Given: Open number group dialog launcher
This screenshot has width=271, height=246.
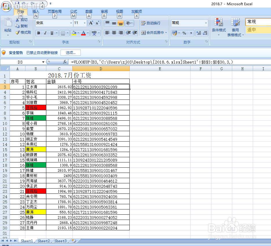Looking at the screenshot, I should [206, 41].
